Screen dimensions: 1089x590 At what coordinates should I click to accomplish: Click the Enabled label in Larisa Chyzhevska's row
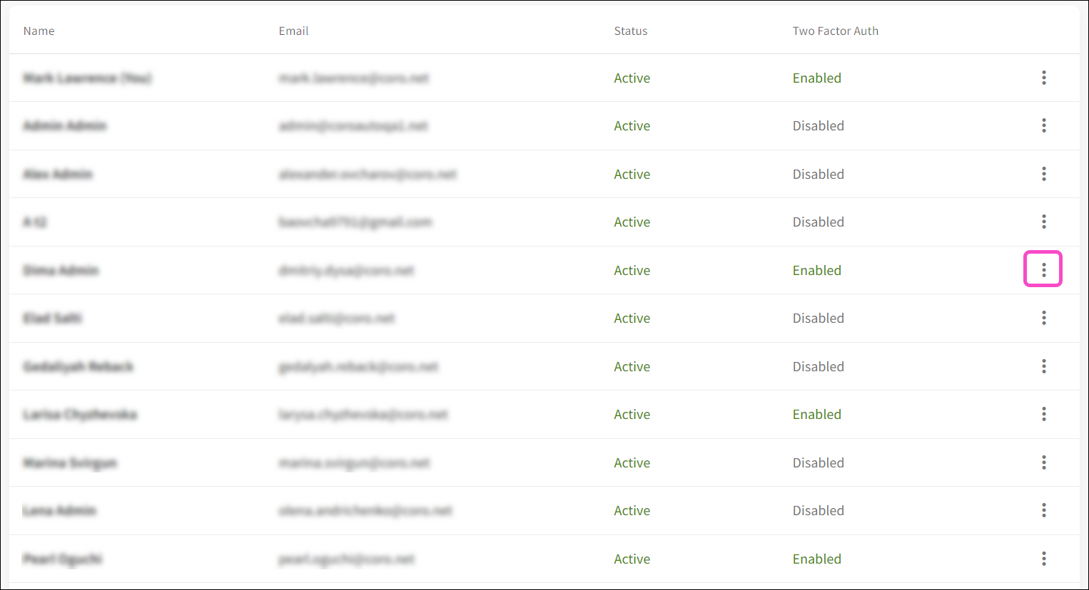(x=816, y=415)
